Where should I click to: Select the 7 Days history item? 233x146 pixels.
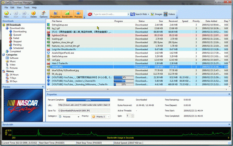[x=13, y=78]
